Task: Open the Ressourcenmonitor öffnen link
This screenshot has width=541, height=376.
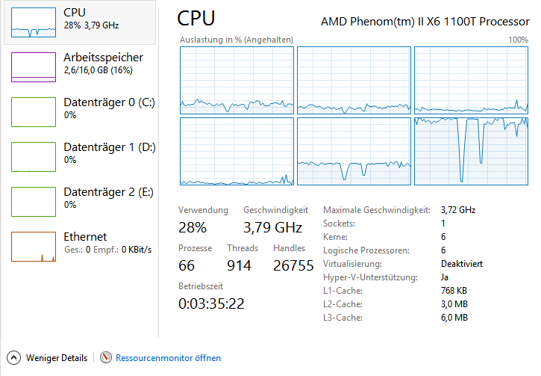Action: pyautogui.click(x=168, y=358)
